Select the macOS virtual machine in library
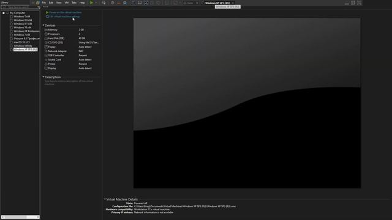 21,42
